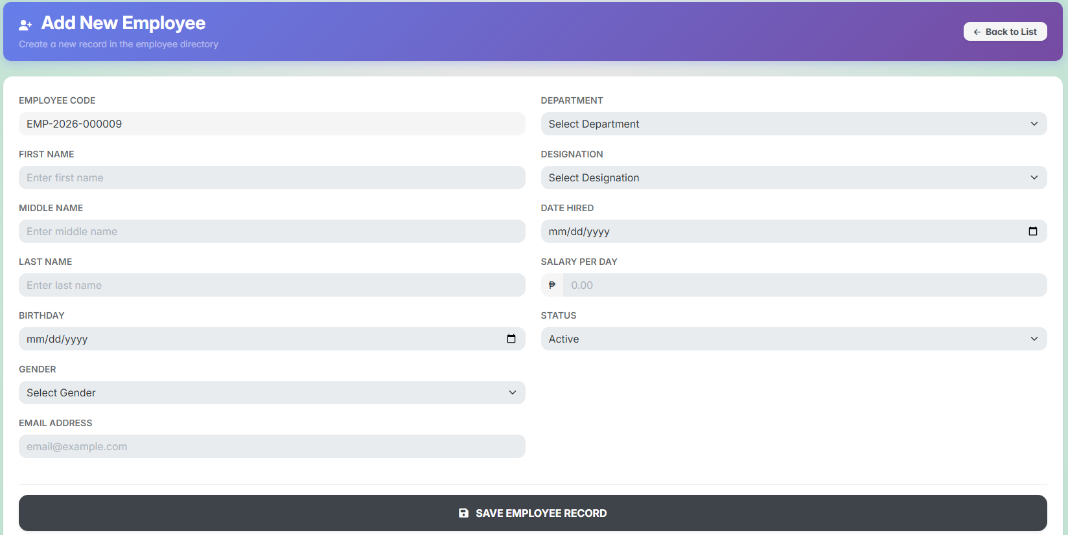Click into the Enter middle name field
The image size is (1068, 535).
click(x=272, y=231)
